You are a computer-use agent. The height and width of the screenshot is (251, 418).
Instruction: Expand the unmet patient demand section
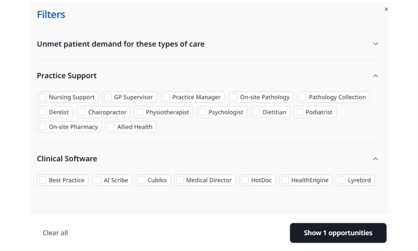(376, 44)
